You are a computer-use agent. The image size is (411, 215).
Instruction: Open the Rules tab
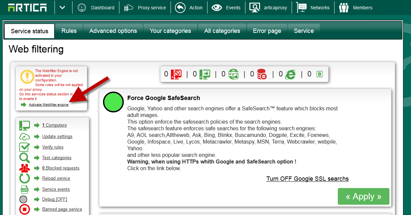[69, 31]
